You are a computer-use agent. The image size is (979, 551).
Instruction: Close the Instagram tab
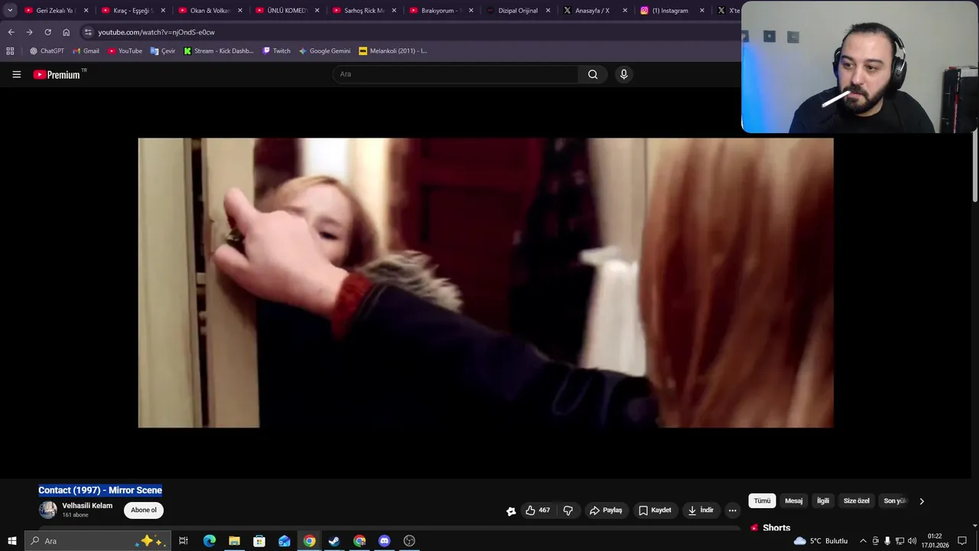(702, 11)
